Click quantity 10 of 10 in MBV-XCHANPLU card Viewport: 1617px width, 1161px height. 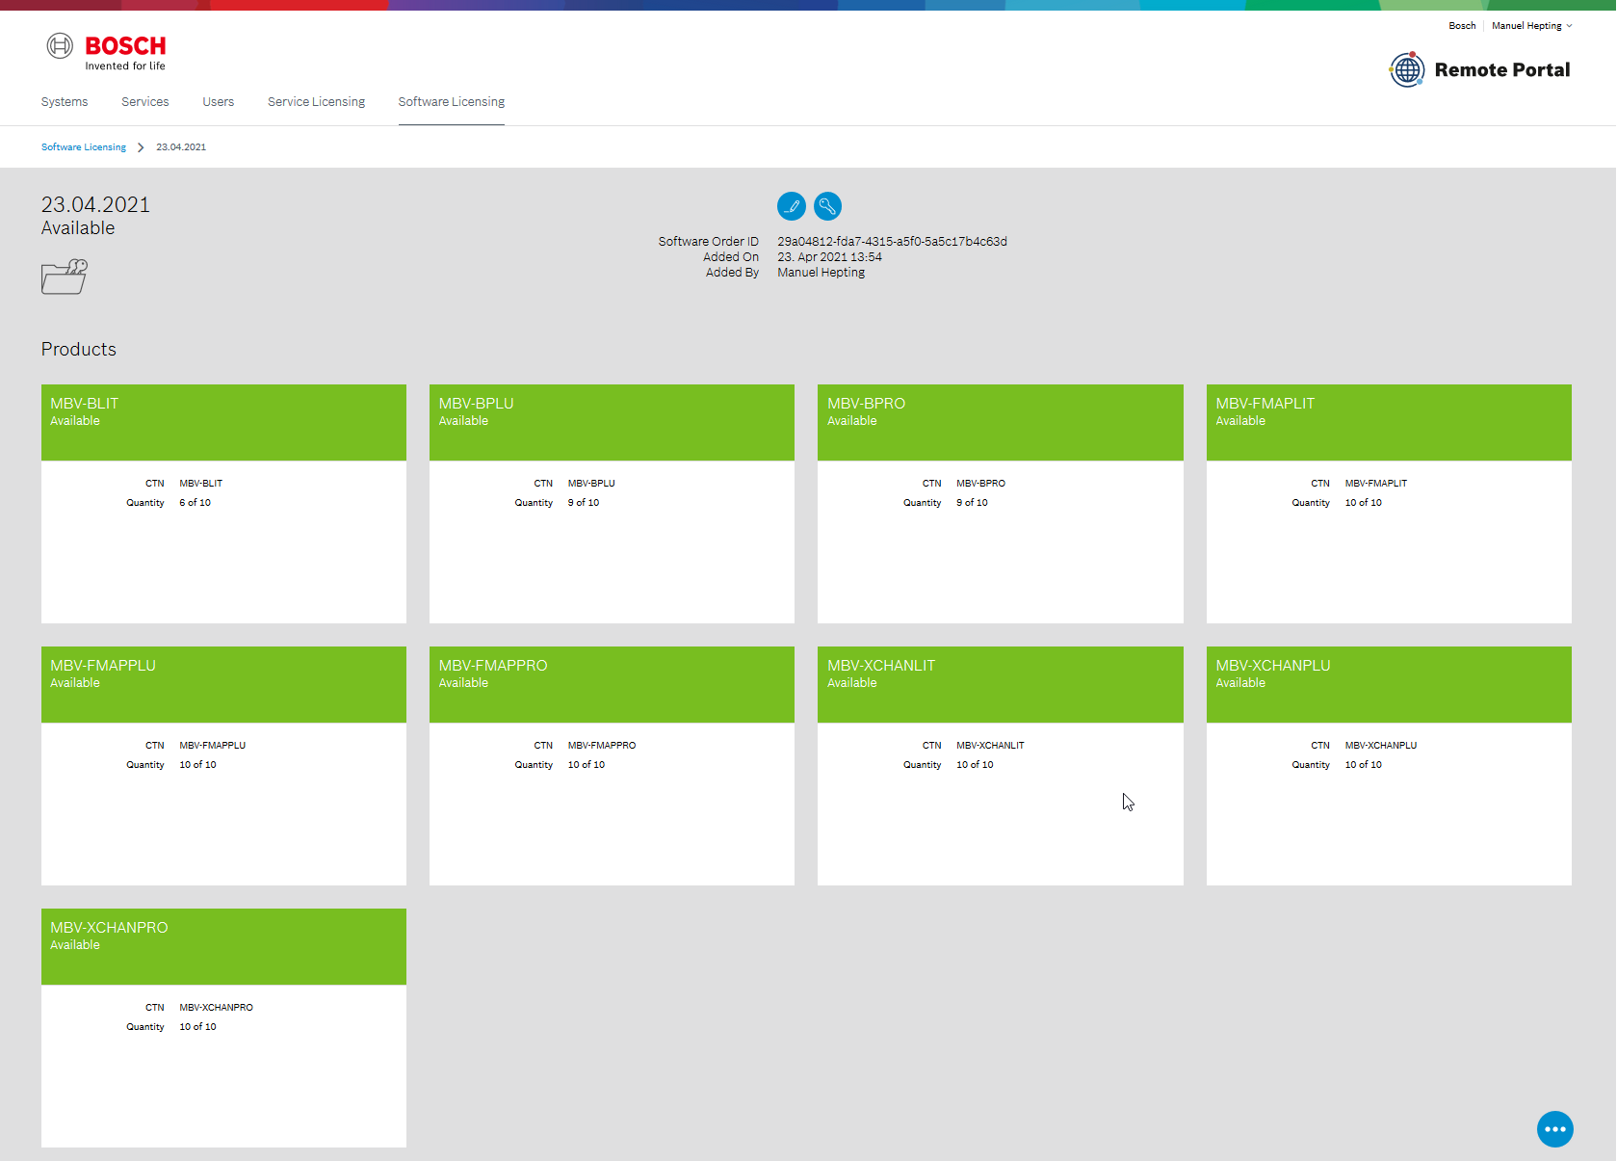coord(1364,765)
